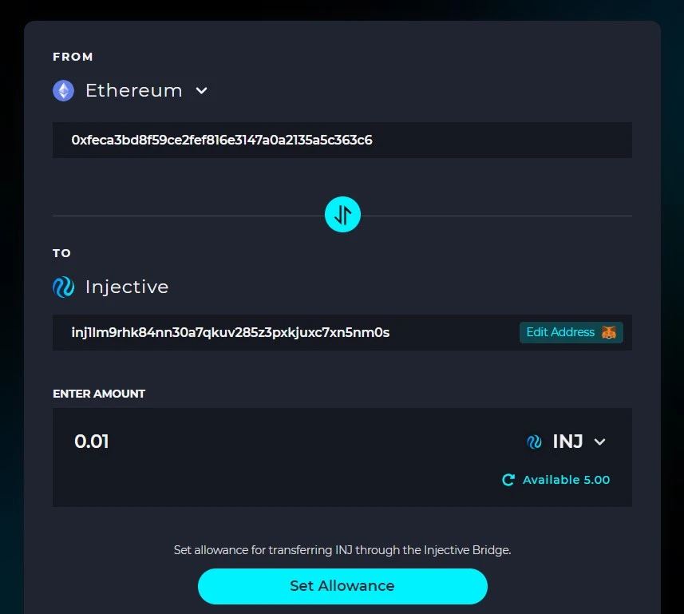684x614 pixels.
Task: Select the FROM section label
Action: coord(73,57)
